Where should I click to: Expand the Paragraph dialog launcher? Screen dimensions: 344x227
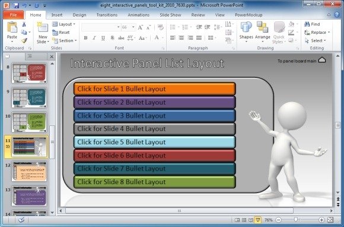coord(233,48)
